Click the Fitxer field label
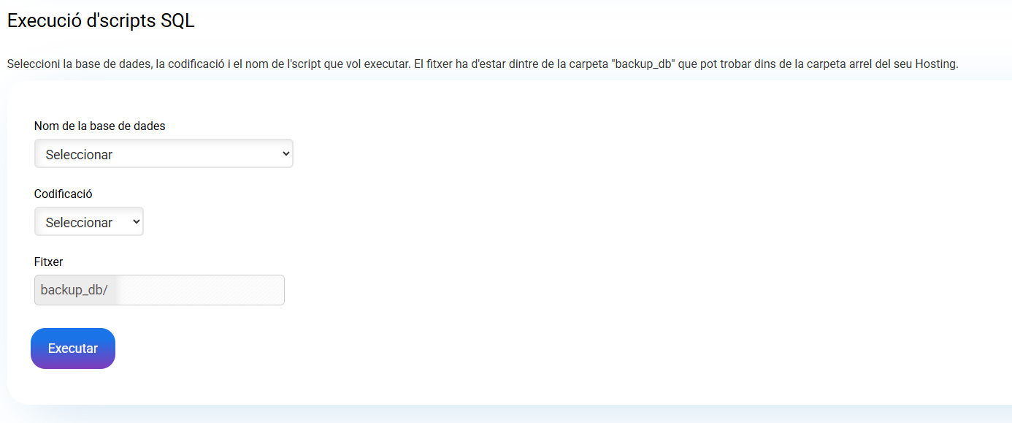This screenshot has height=423, width=1012. pos(48,262)
